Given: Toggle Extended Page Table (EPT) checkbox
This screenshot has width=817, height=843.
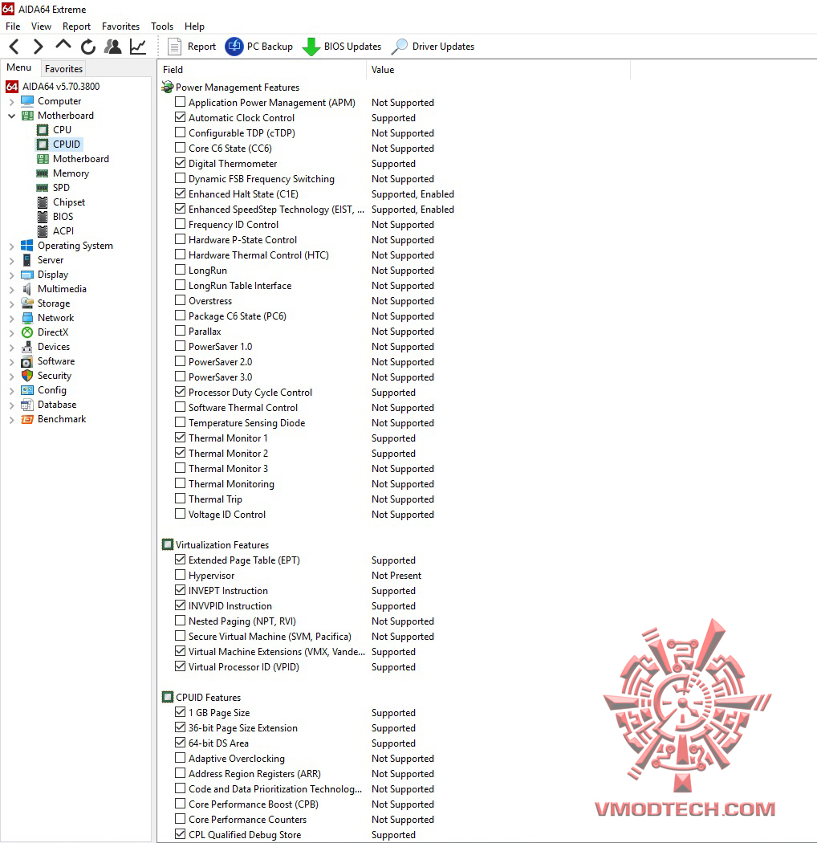Looking at the screenshot, I should [x=180, y=559].
